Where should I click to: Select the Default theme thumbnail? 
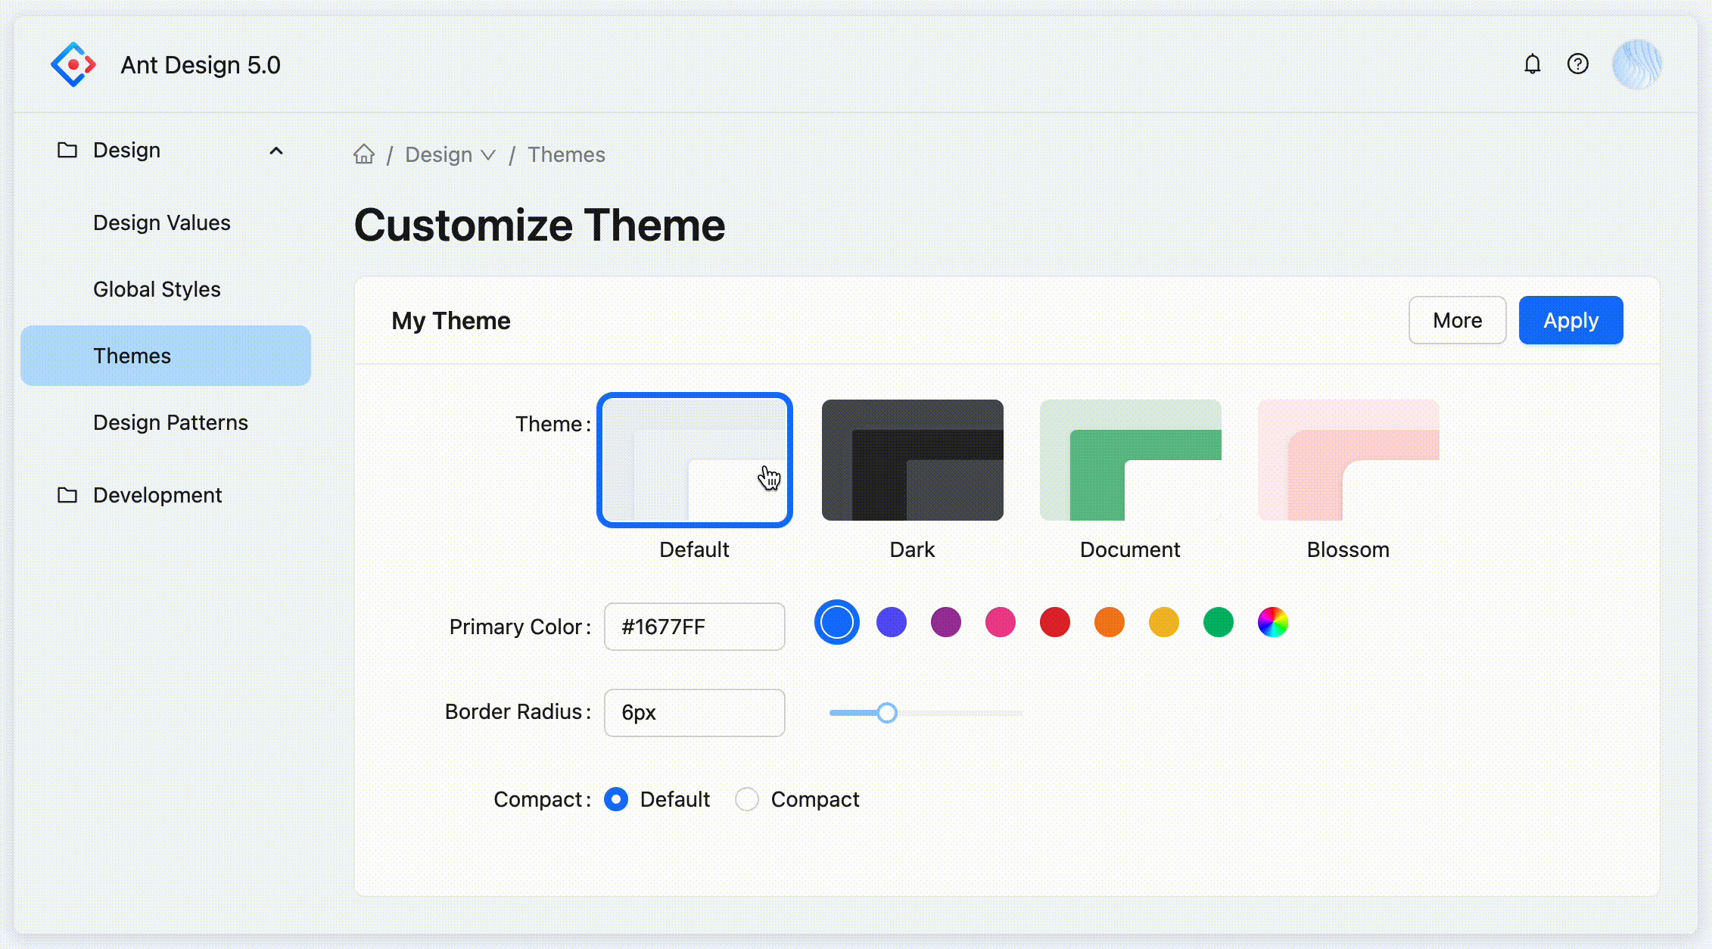tap(694, 460)
